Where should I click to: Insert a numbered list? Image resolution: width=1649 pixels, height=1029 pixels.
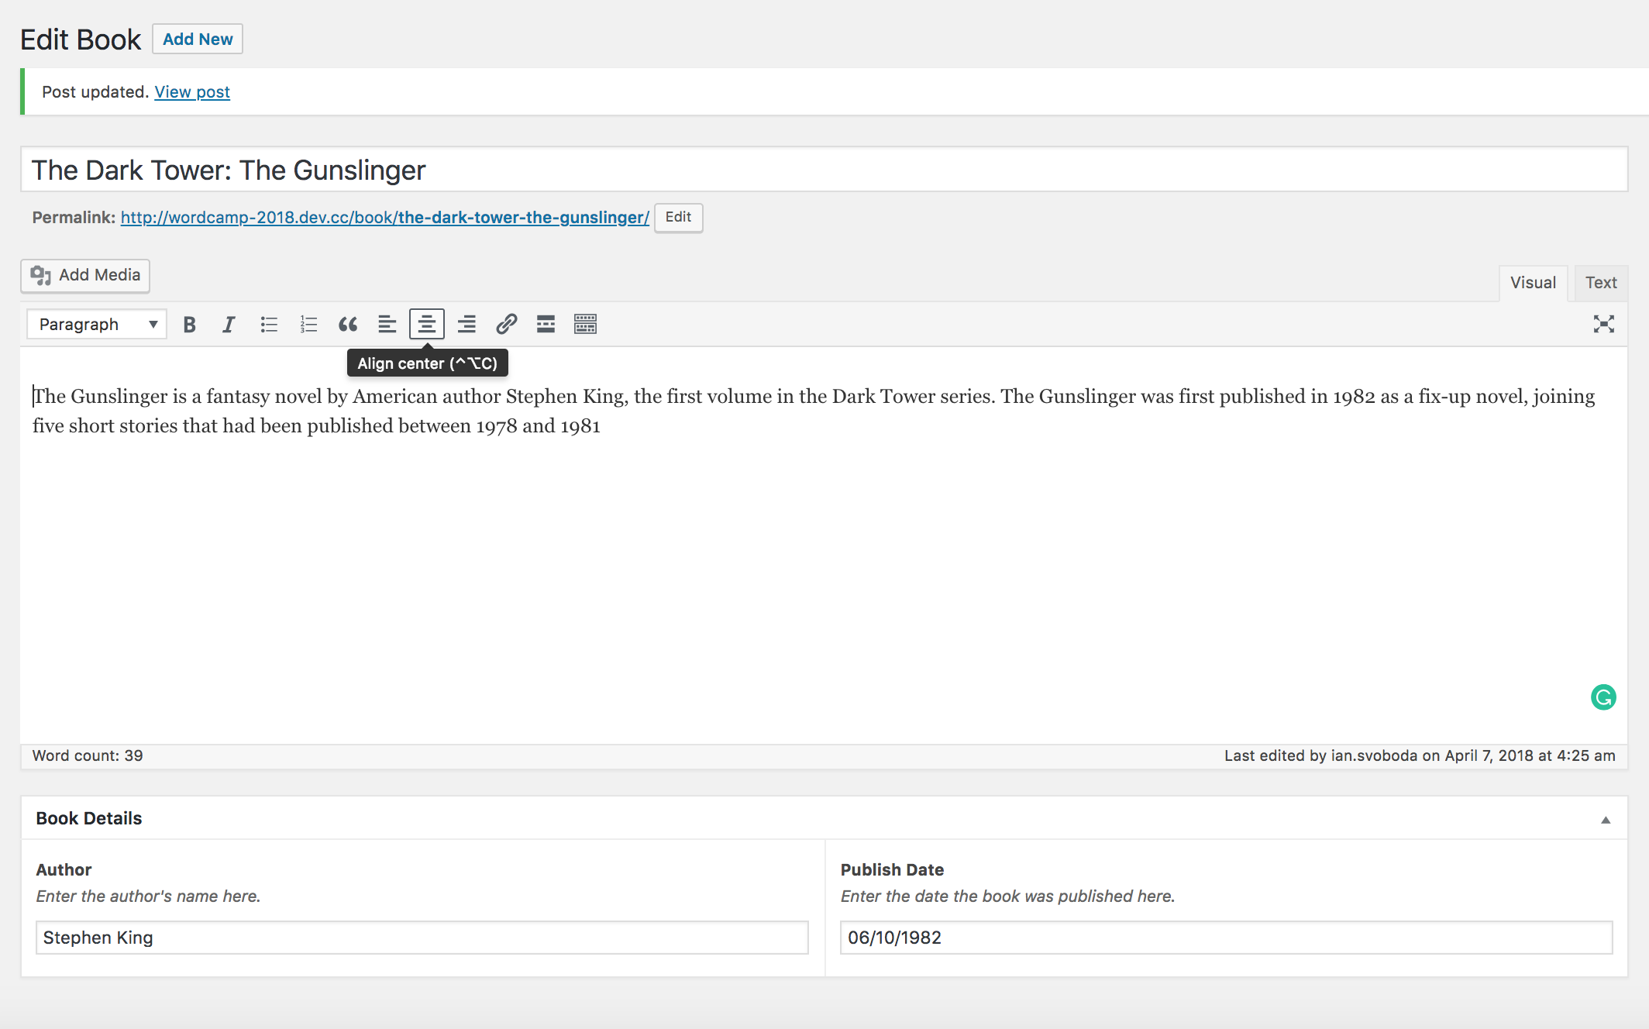[308, 325]
